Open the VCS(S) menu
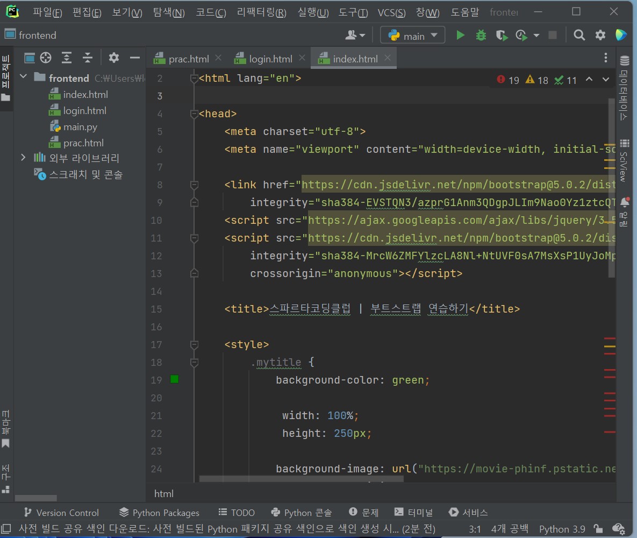This screenshot has width=637, height=538. pos(392,12)
